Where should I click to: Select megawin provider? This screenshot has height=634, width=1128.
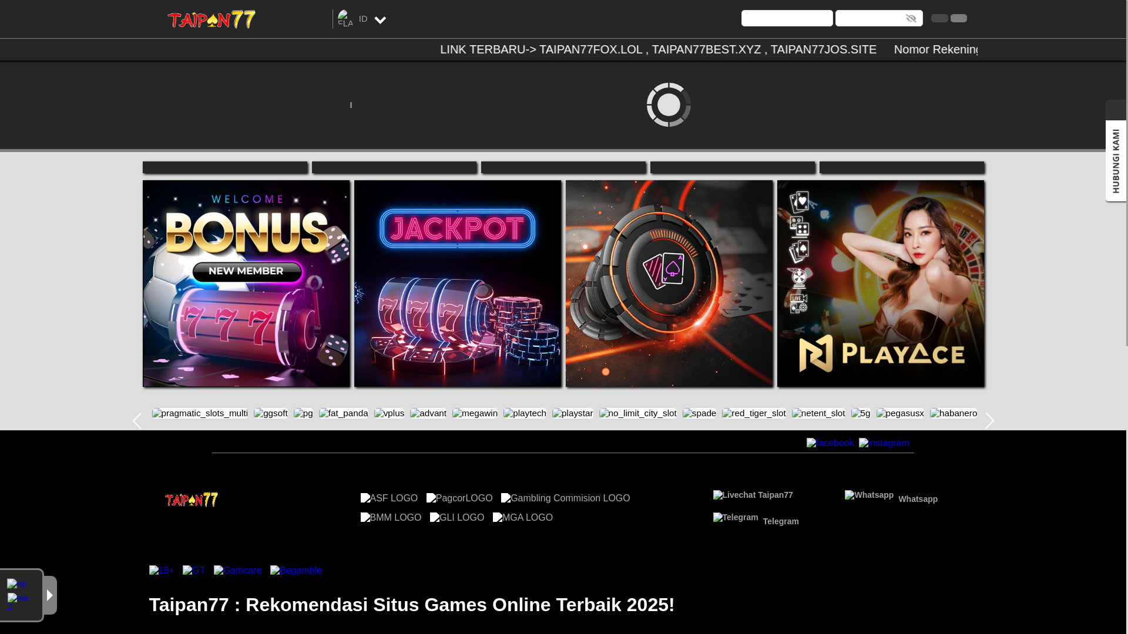(475, 413)
